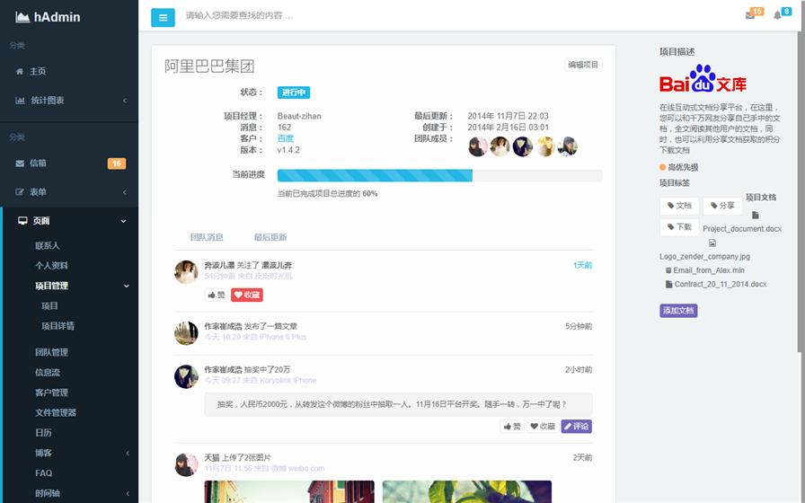Image resolution: width=805 pixels, height=503 pixels.
Task: Click the 编辑项目 button
Action: [x=583, y=65]
